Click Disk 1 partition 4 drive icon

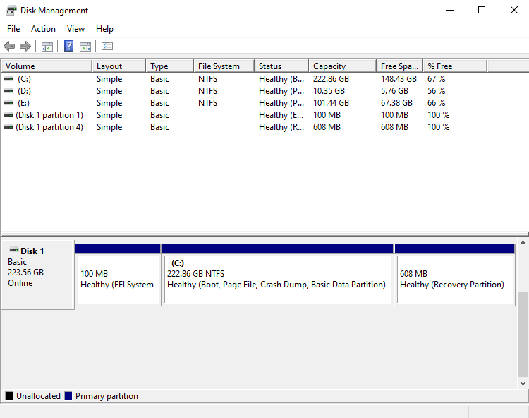[x=8, y=127]
